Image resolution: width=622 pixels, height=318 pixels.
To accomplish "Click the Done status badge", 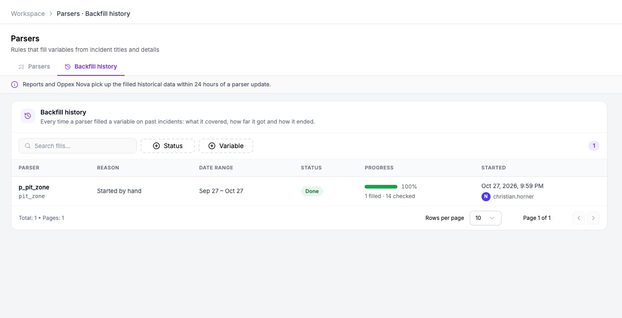I will [x=312, y=191].
